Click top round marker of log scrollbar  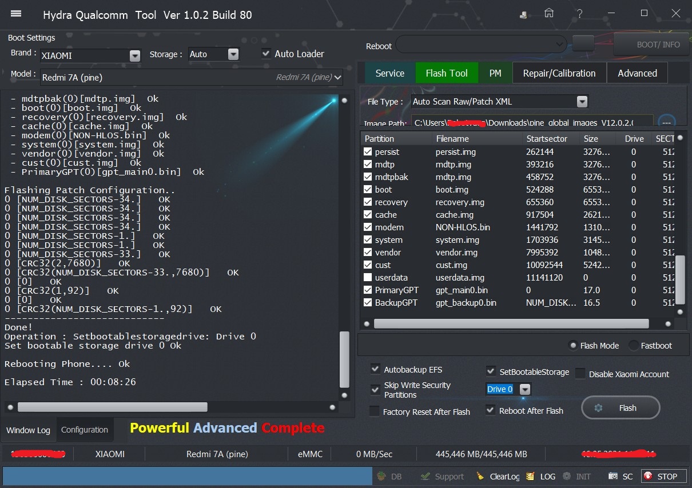coord(344,101)
